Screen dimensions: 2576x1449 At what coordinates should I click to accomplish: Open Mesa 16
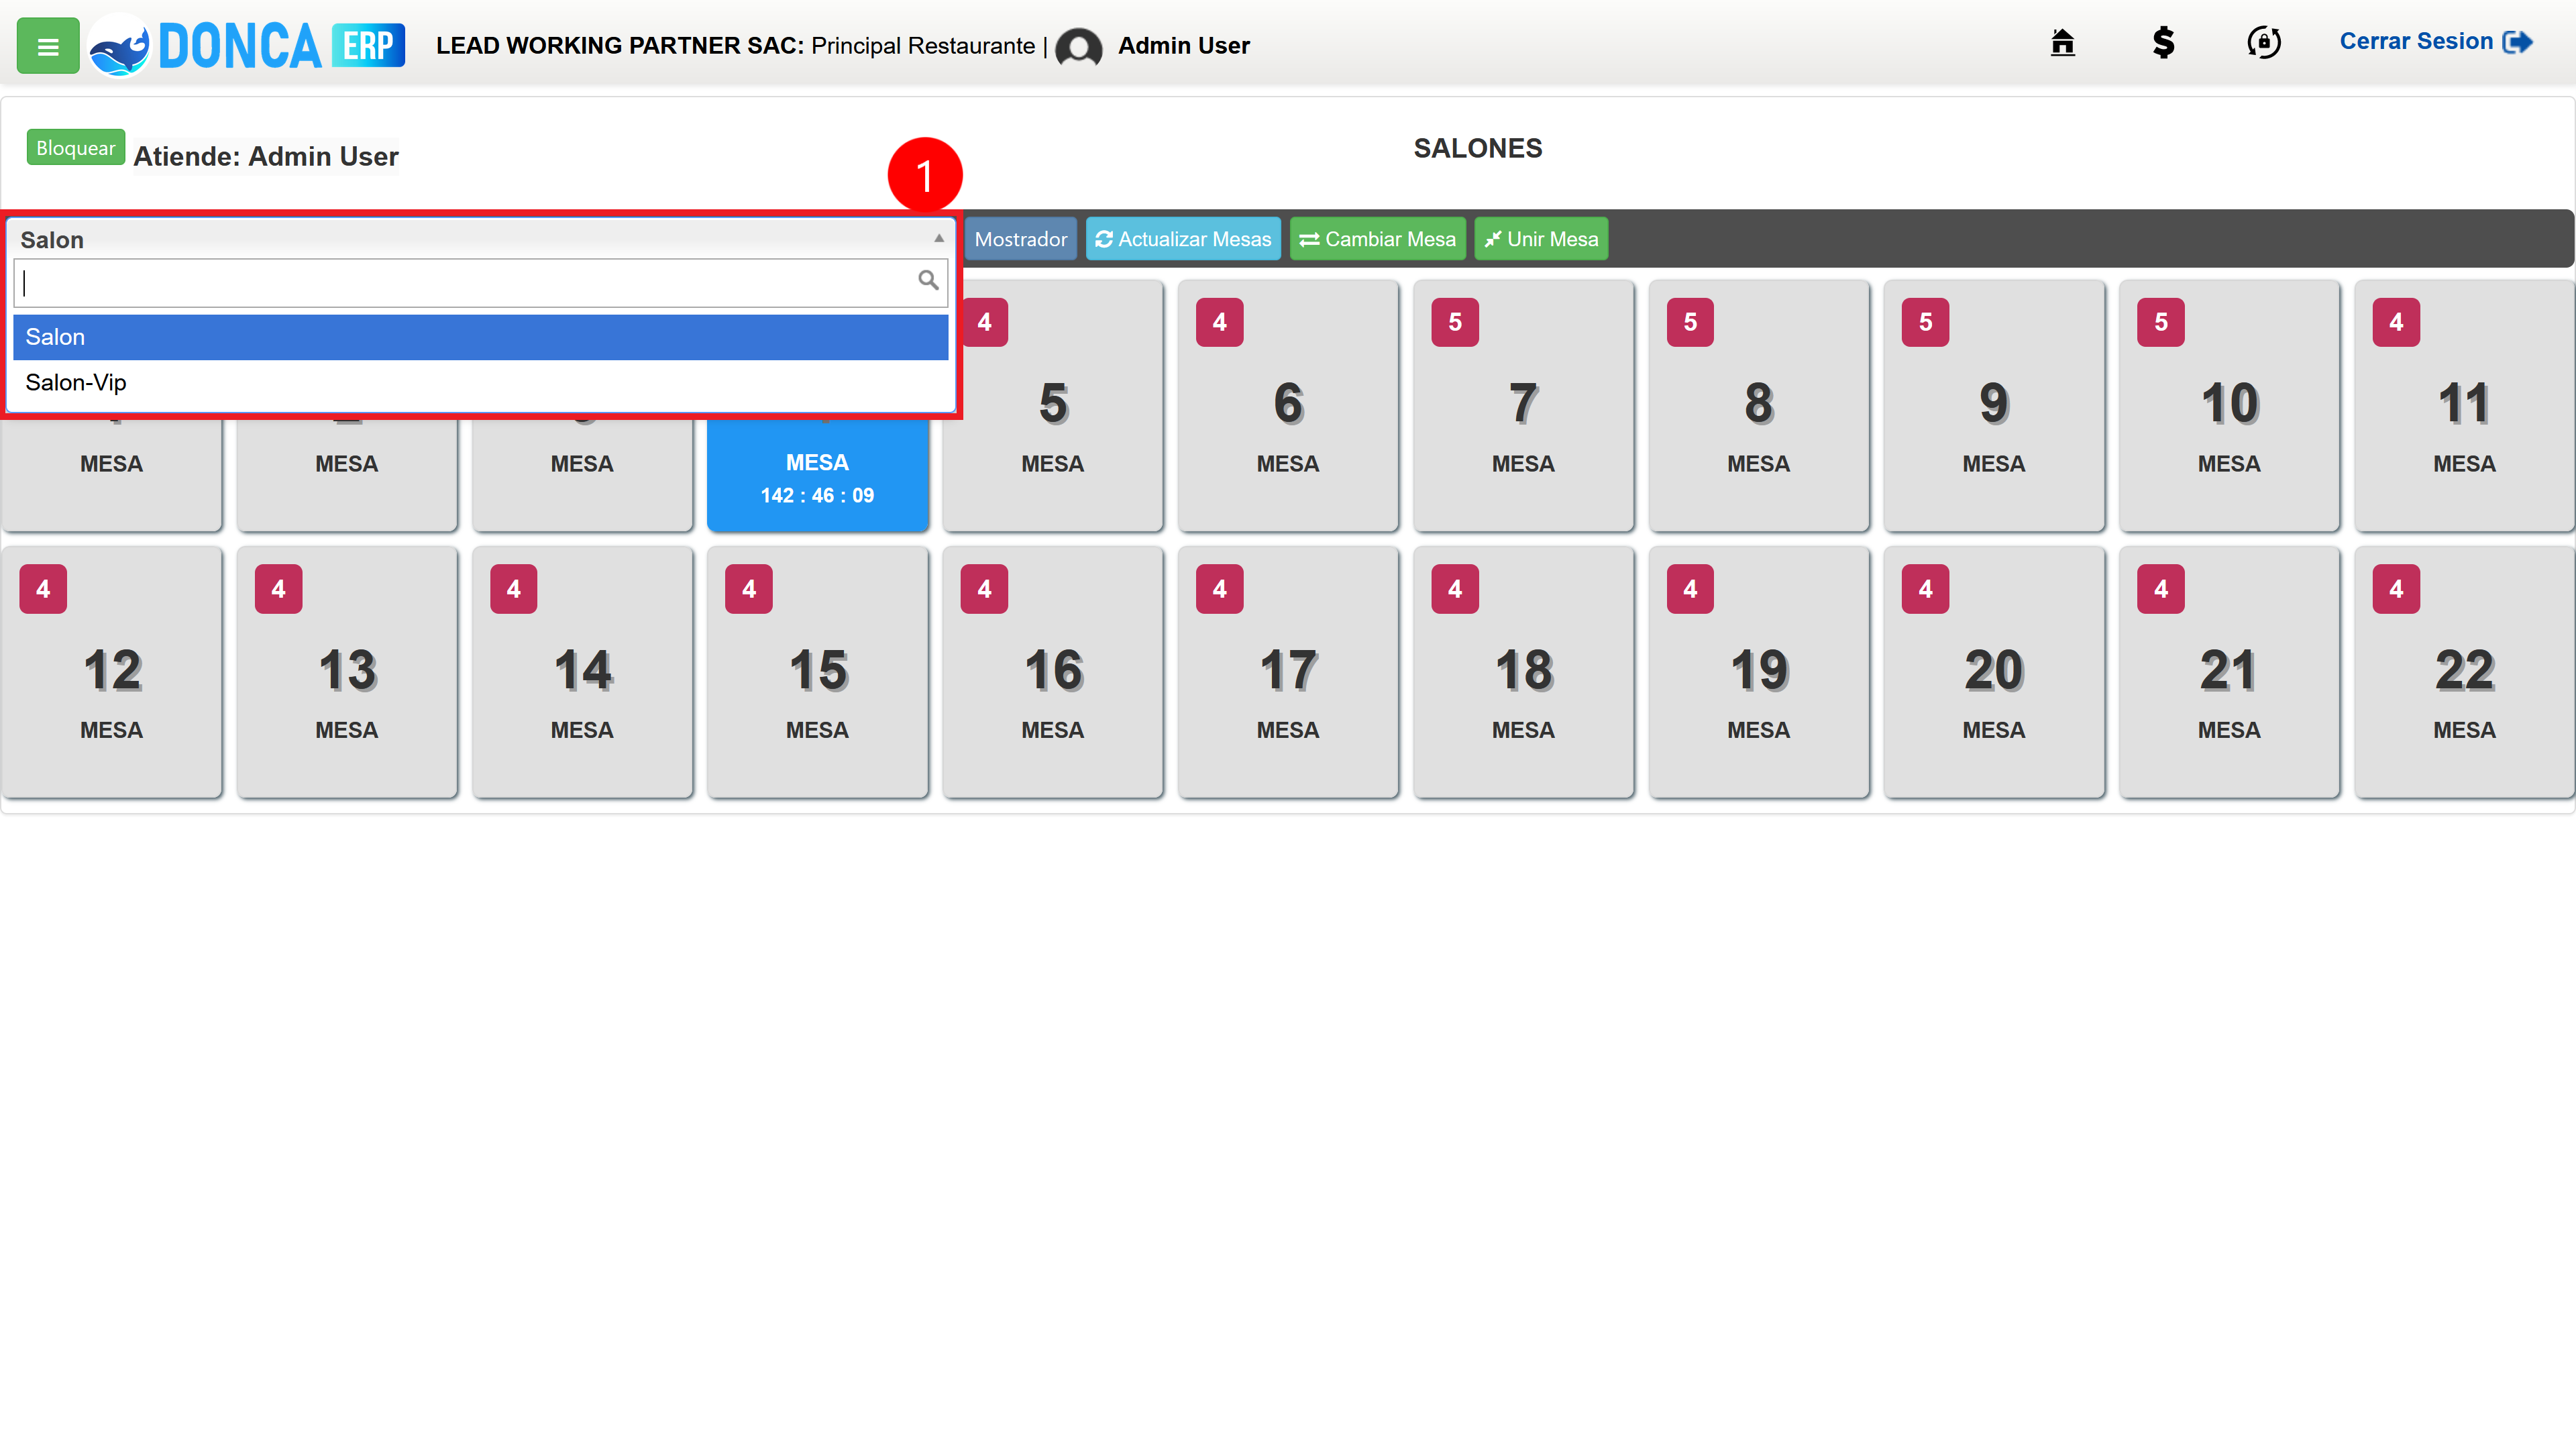click(1053, 672)
